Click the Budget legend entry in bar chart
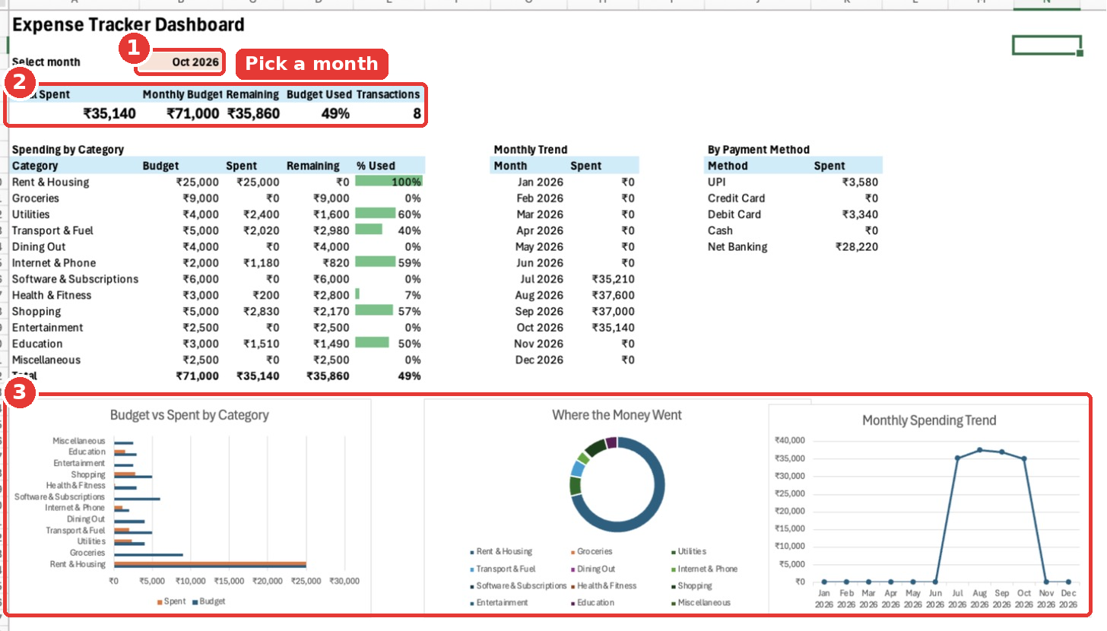This screenshot has width=1107, height=631. [x=208, y=601]
